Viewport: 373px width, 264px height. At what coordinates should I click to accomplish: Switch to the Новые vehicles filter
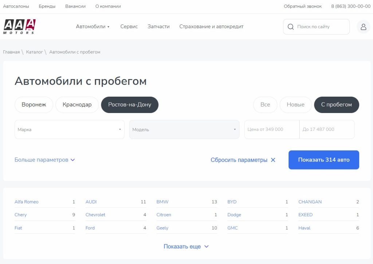295,105
